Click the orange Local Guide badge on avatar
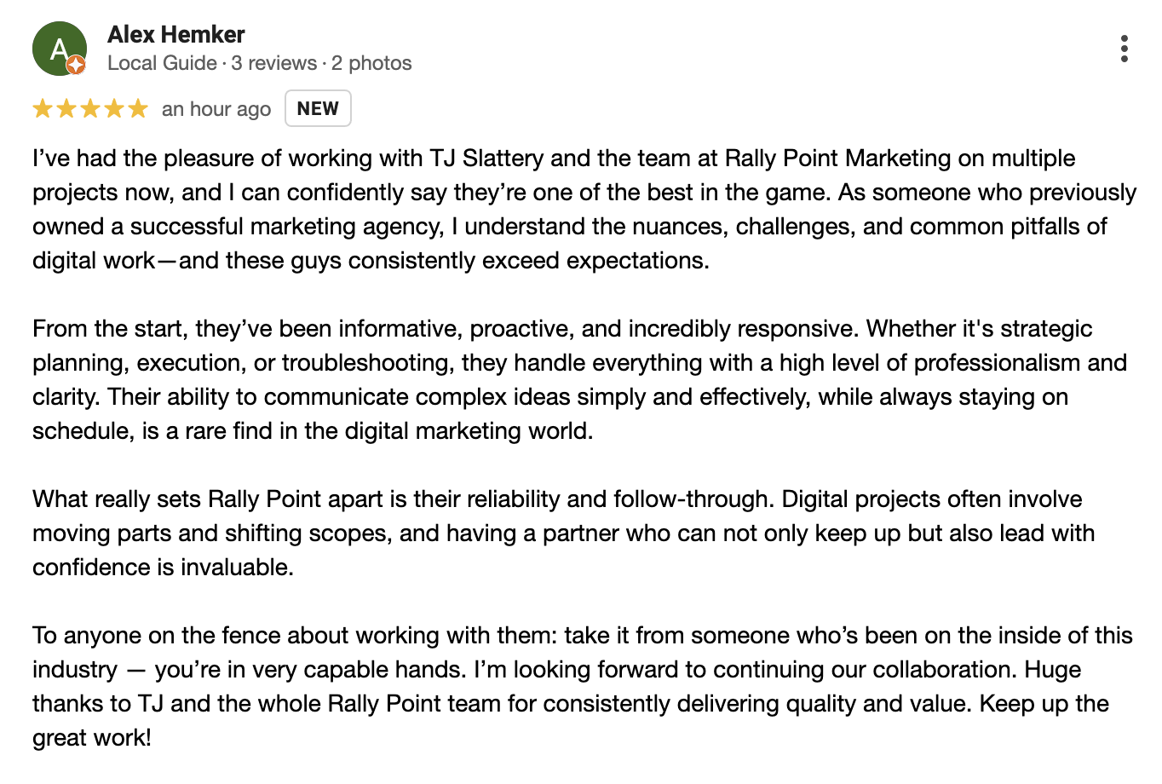1162x784 pixels. point(76,65)
